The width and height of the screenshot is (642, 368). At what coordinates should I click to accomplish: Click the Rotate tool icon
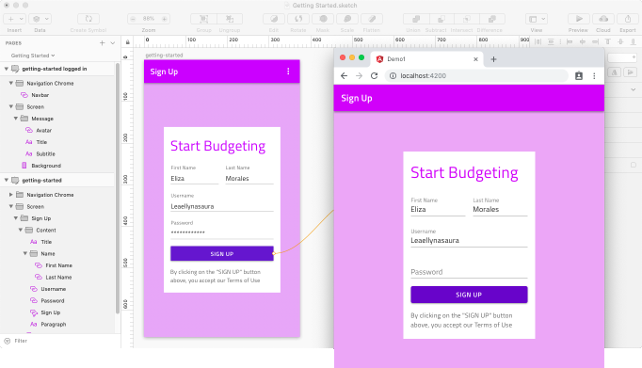(298, 19)
